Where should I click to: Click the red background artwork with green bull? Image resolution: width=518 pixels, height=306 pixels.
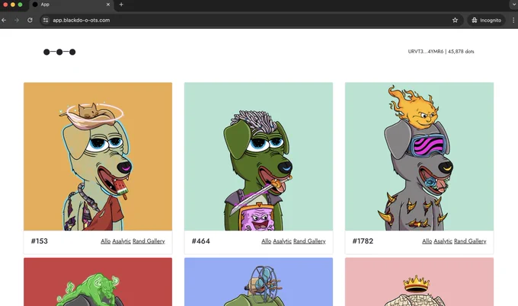[x=98, y=282]
